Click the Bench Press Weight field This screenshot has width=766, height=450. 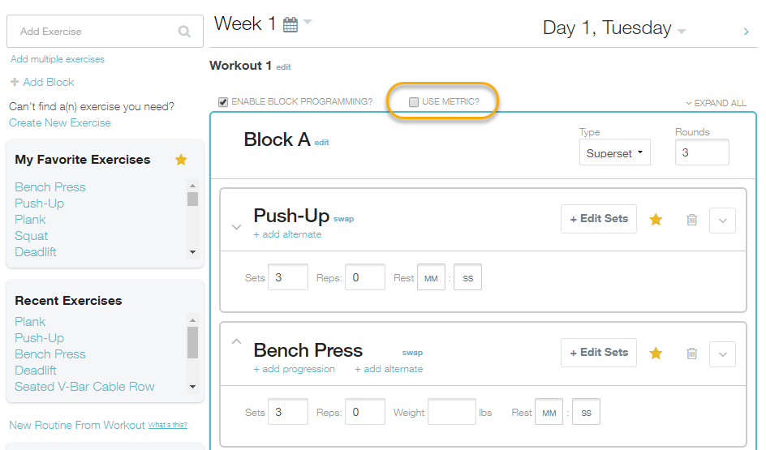point(451,412)
